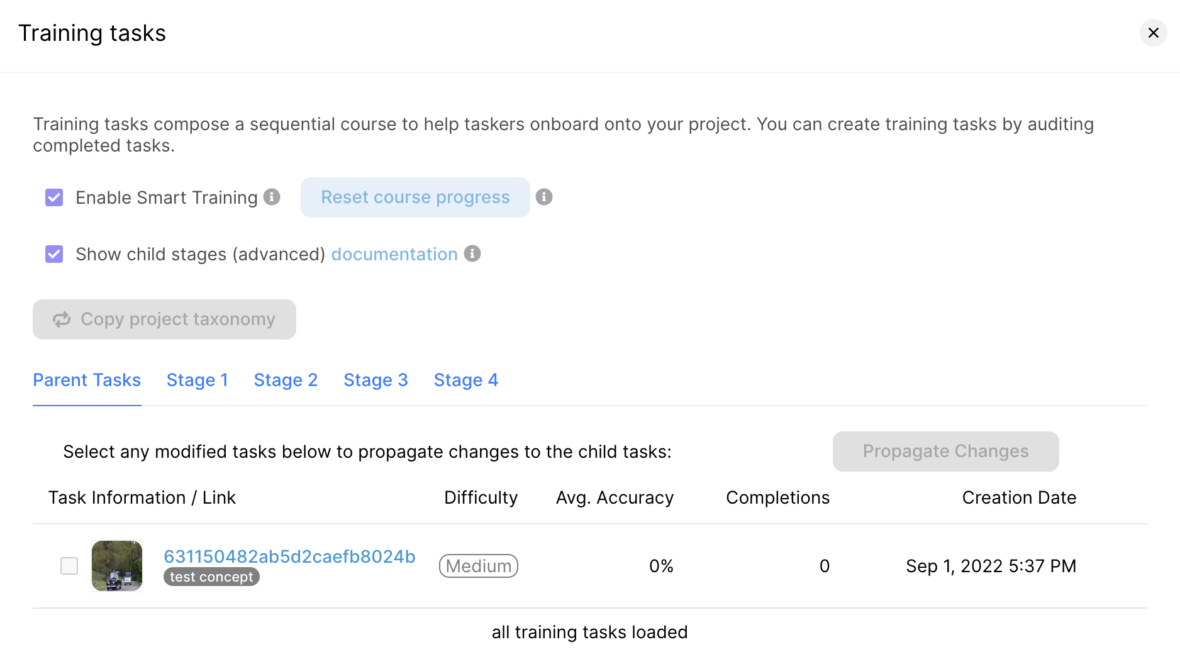Open task link 631150482ab5d2caefb8024b

point(289,556)
